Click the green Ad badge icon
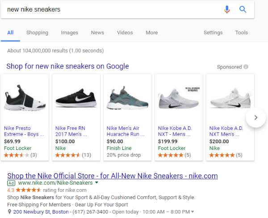The height and width of the screenshot is (218, 268). (12, 183)
